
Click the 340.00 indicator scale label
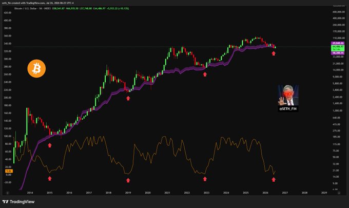[x=8, y=44]
